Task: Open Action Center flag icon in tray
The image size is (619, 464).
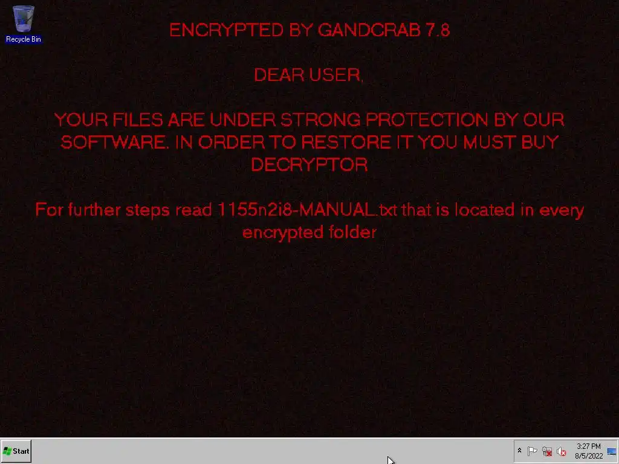Action: click(532, 451)
